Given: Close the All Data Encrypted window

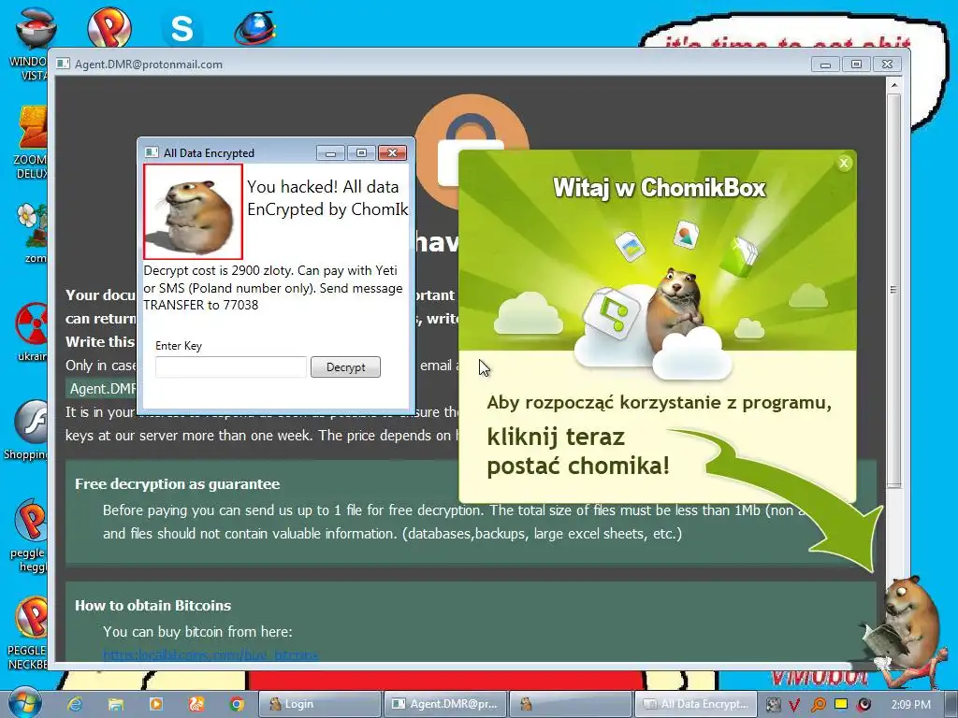Looking at the screenshot, I should [x=392, y=152].
